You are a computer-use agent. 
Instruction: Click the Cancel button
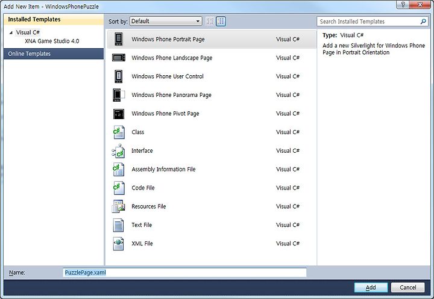tap(407, 288)
